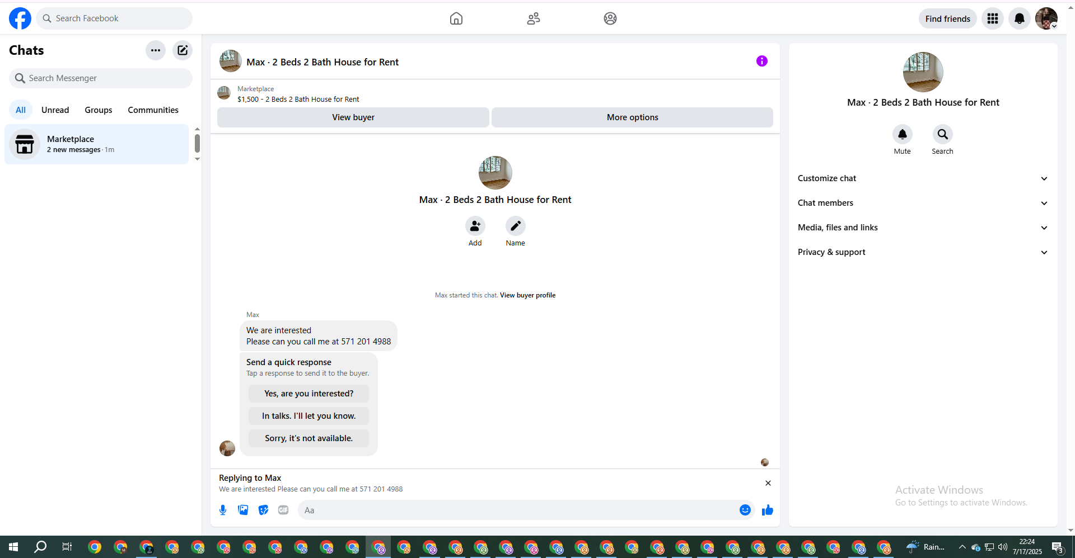The height and width of the screenshot is (558, 1075).
Task: Expand Media, files and links section
Action: (923, 228)
